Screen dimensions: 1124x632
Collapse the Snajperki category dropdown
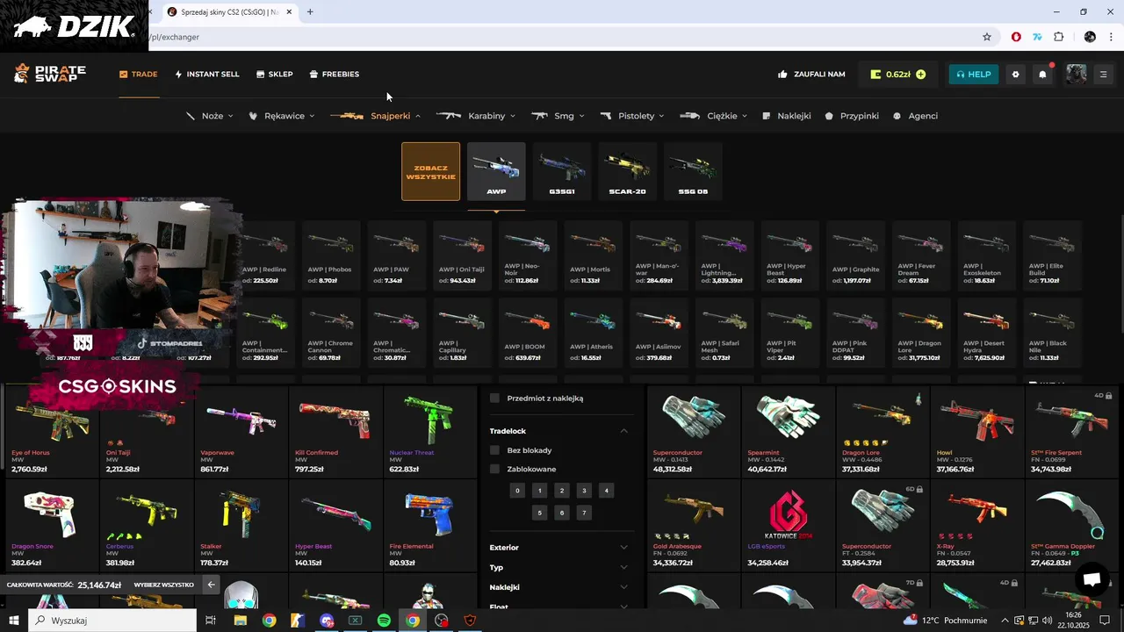[x=376, y=116]
